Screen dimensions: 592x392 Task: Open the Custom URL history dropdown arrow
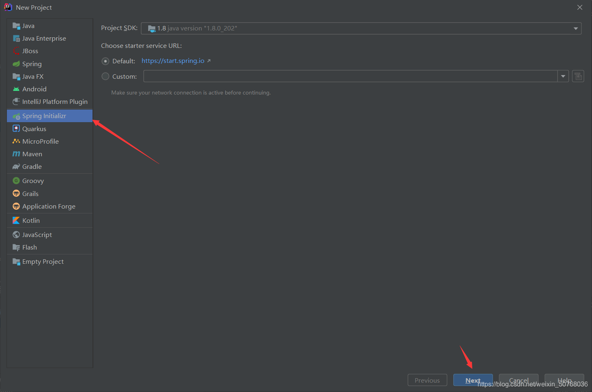[563, 76]
